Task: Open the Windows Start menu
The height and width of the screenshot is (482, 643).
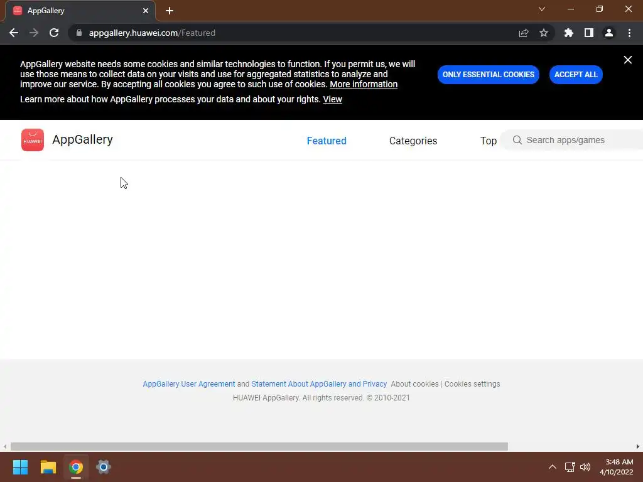Action: (x=20, y=467)
